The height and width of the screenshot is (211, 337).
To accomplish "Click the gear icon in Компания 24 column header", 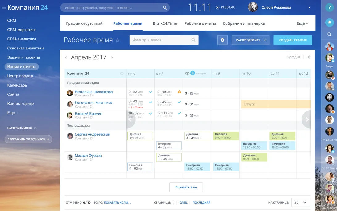I will [122, 74].
